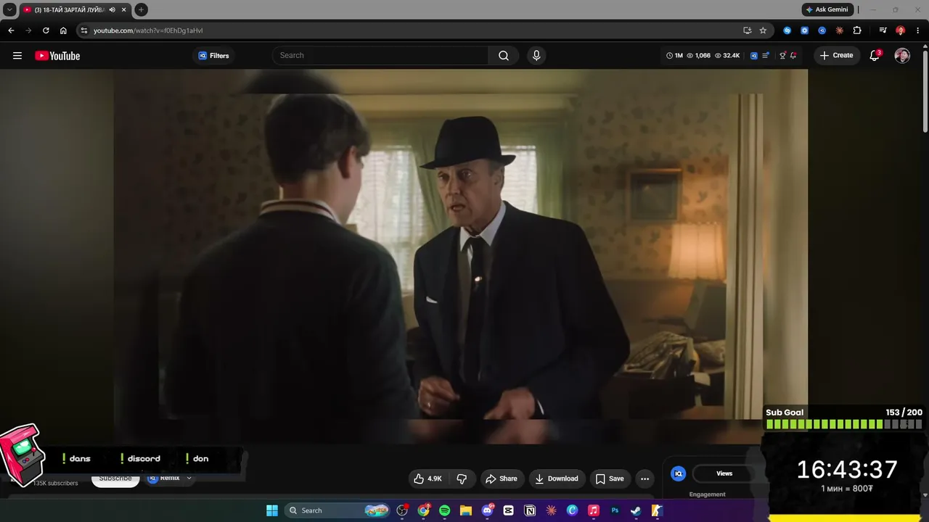
Task: Click the 32.4K views stat
Action: [x=727, y=56]
